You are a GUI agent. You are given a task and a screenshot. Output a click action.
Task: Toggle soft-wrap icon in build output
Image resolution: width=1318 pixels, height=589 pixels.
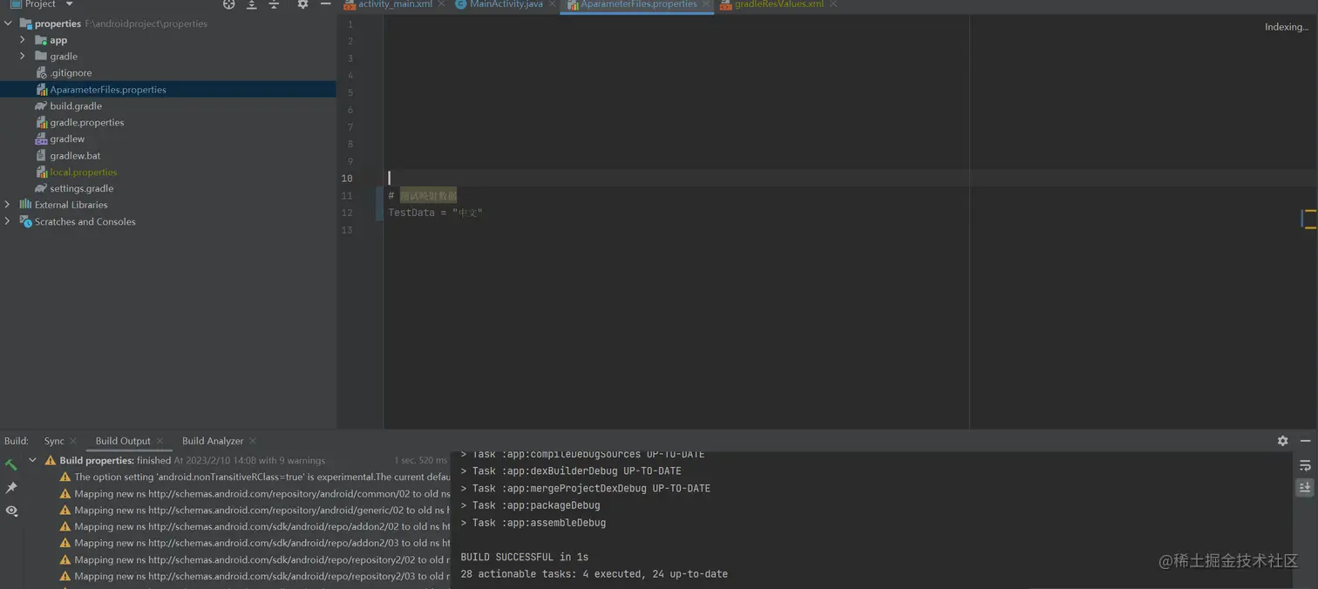pyautogui.click(x=1305, y=465)
